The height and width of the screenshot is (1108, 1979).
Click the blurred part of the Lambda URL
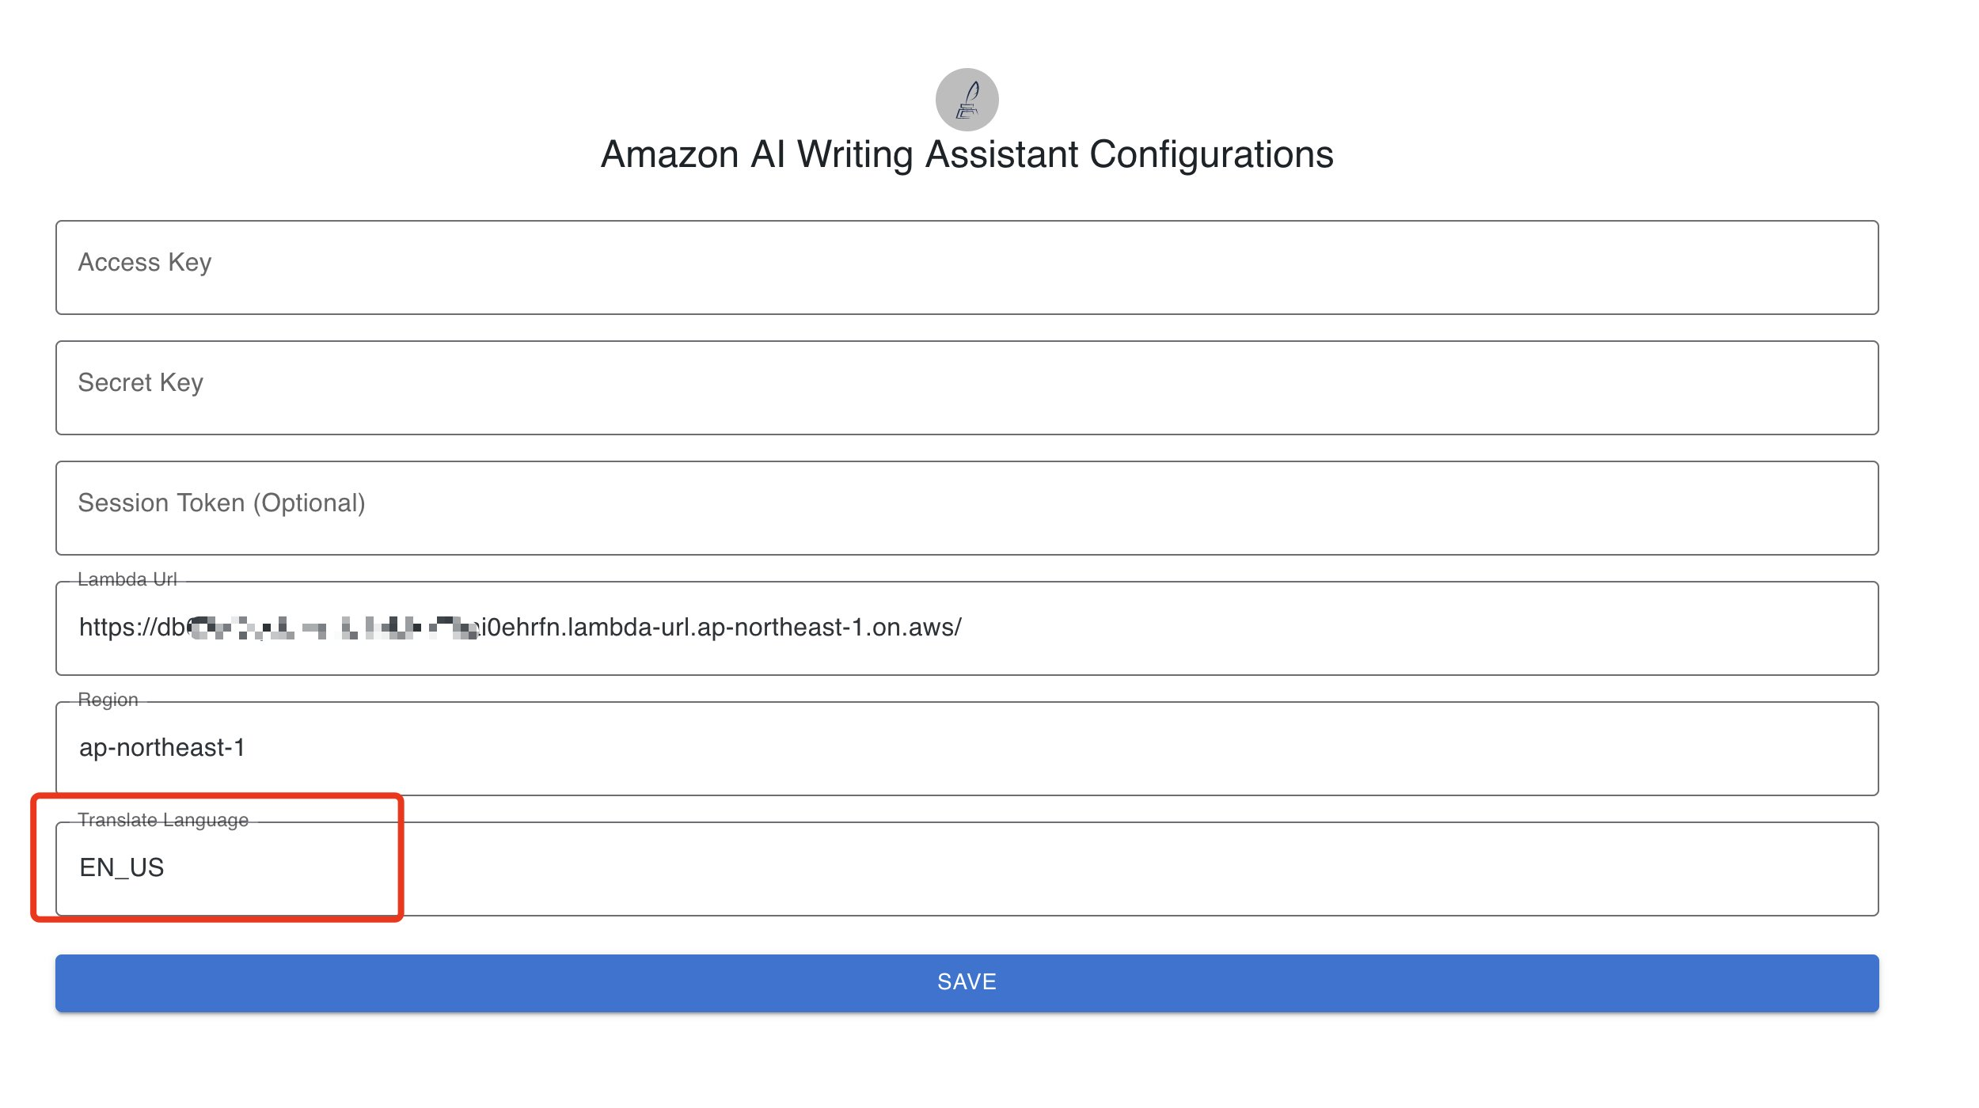click(332, 628)
